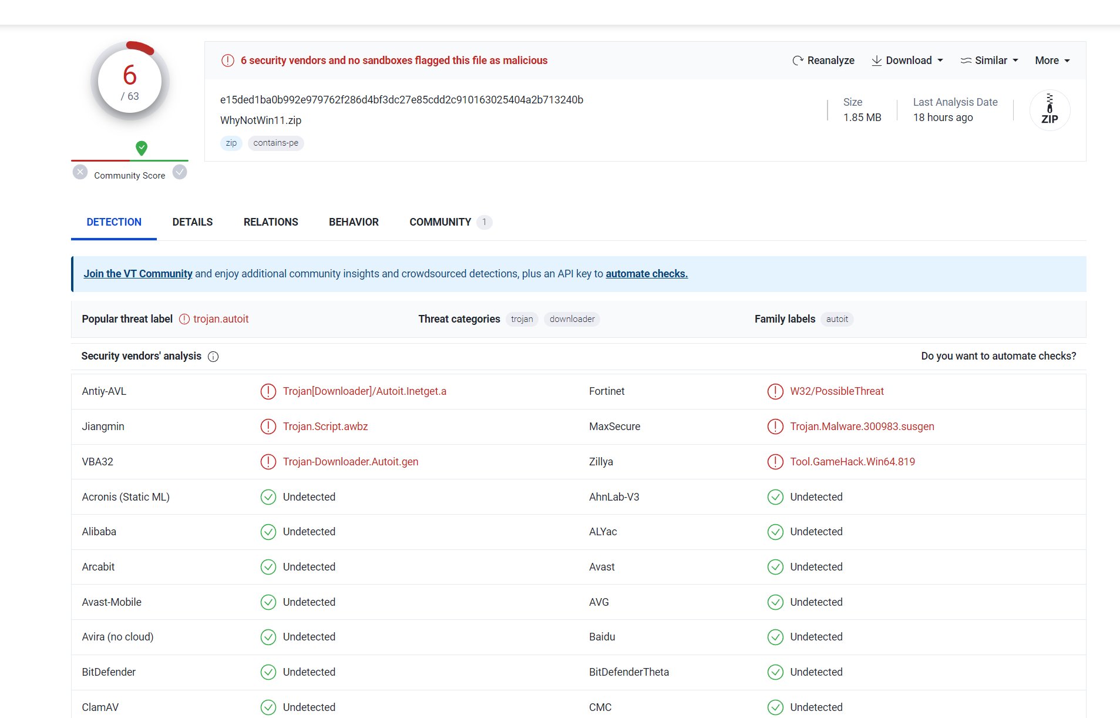Click the green check icon for Acronis

coord(268,497)
